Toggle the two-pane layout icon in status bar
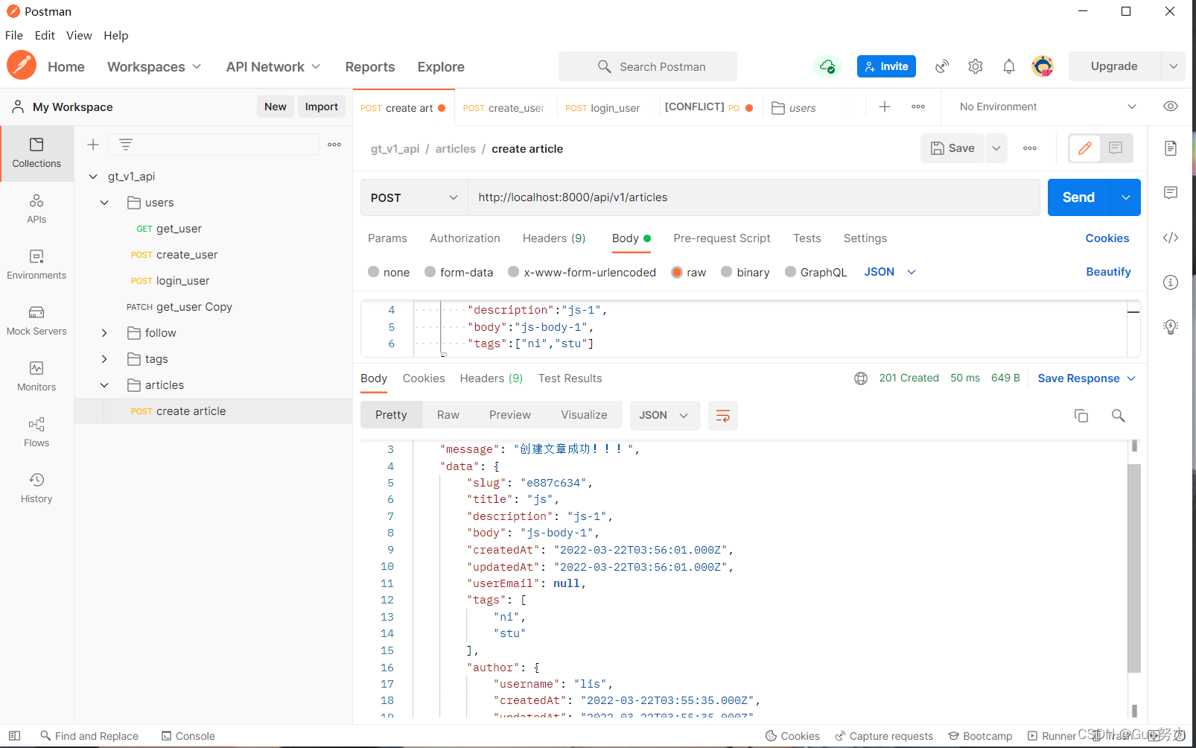1196x748 pixels. 14,736
